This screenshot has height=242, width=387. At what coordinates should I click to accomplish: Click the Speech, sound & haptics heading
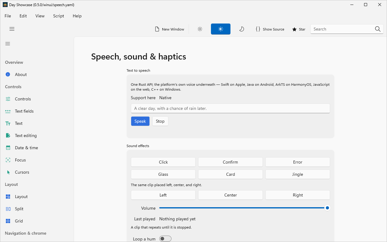click(138, 56)
